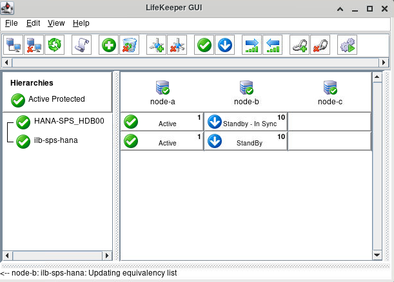Click hierarchy panel scrollbar left arrow
394x282 pixels.
point(7,256)
